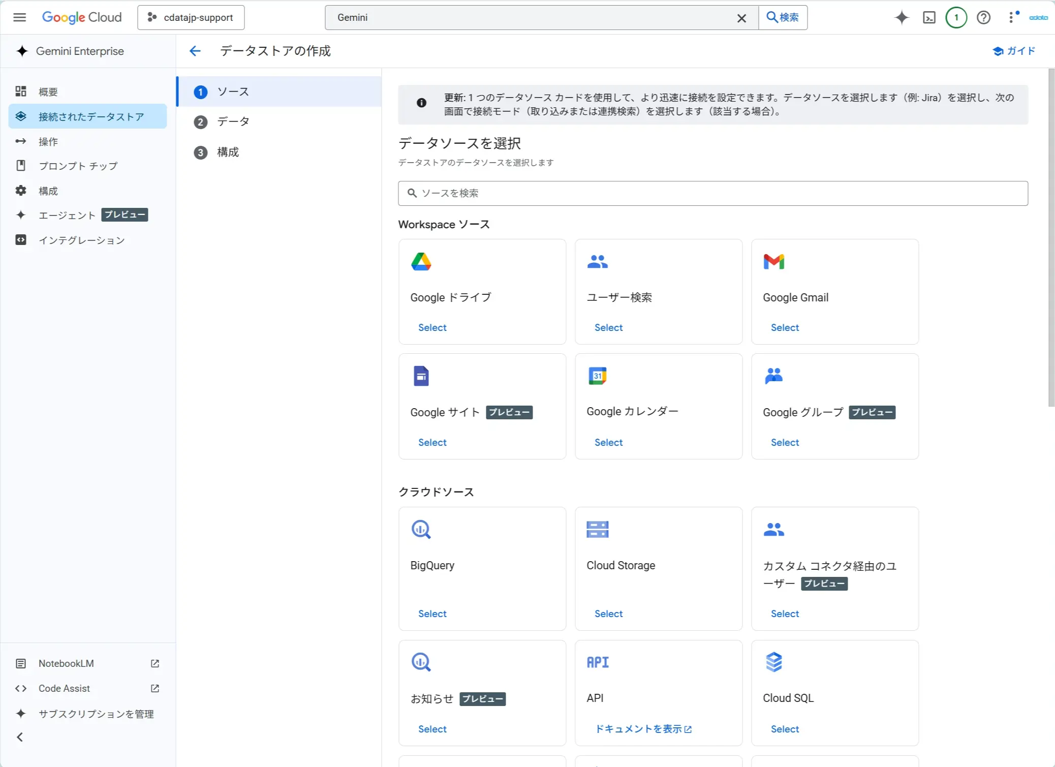The image size is (1055, 767).
Task: Open the notifications badge showing 1
Action: 956,17
